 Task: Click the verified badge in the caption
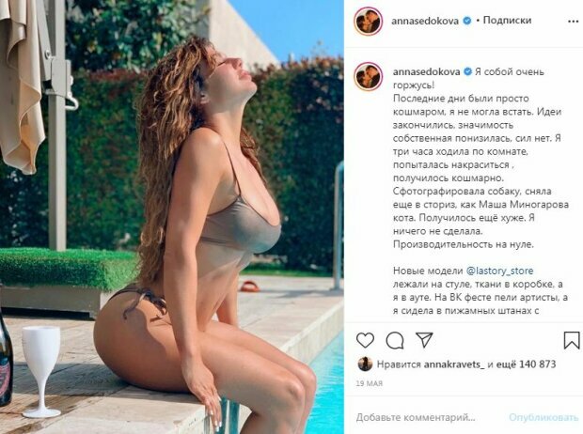coord(467,71)
